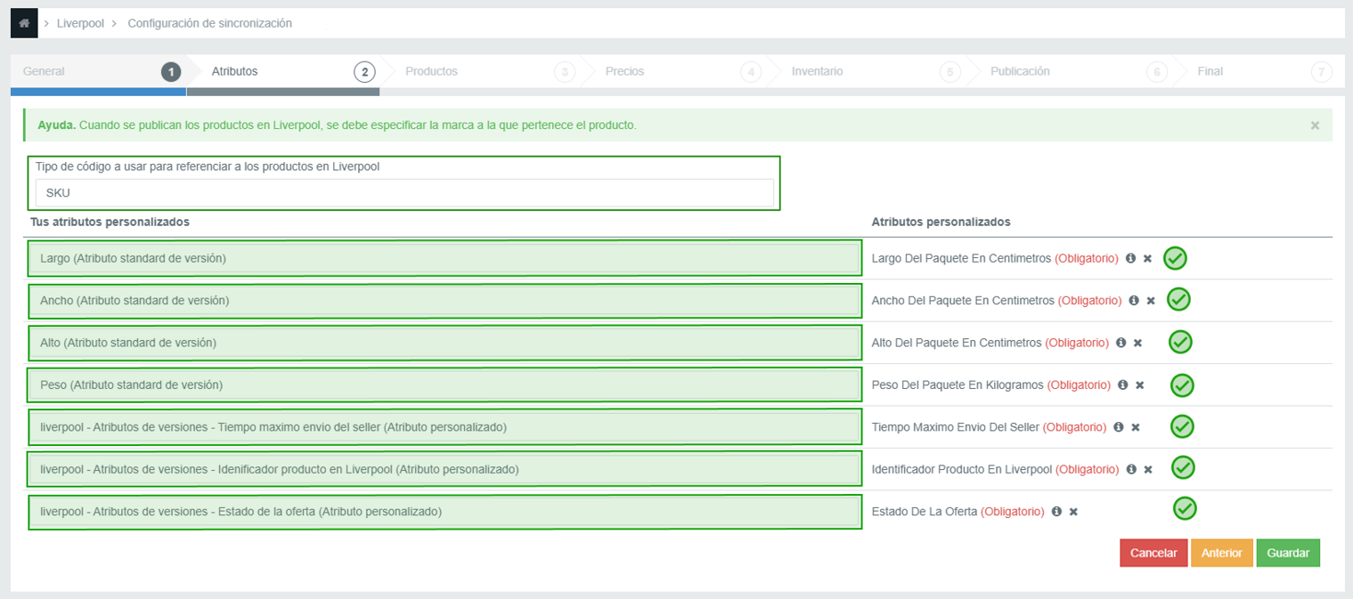Show info for Ancho Del Paquete
This screenshot has width=1353, height=599.
coord(1134,301)
